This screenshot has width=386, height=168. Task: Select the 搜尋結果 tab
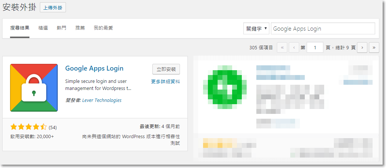point(20,28)
